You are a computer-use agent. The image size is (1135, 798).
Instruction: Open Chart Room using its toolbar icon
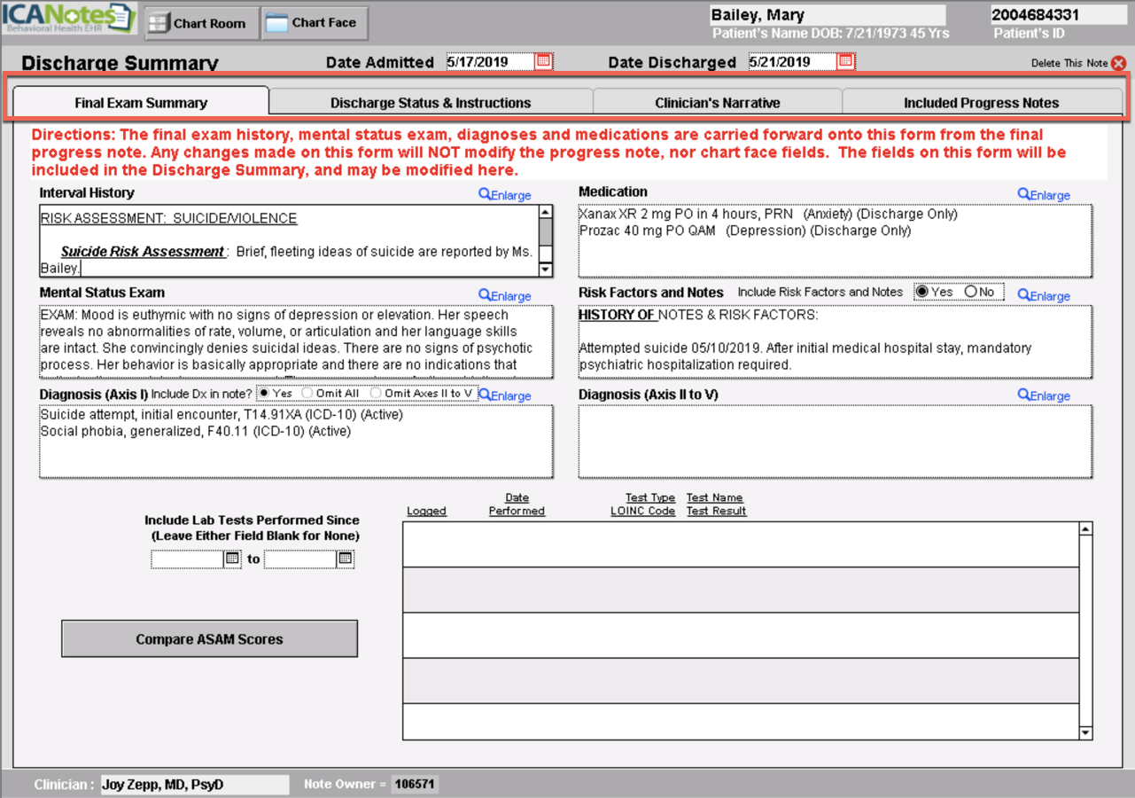click(x=199, y=23)
